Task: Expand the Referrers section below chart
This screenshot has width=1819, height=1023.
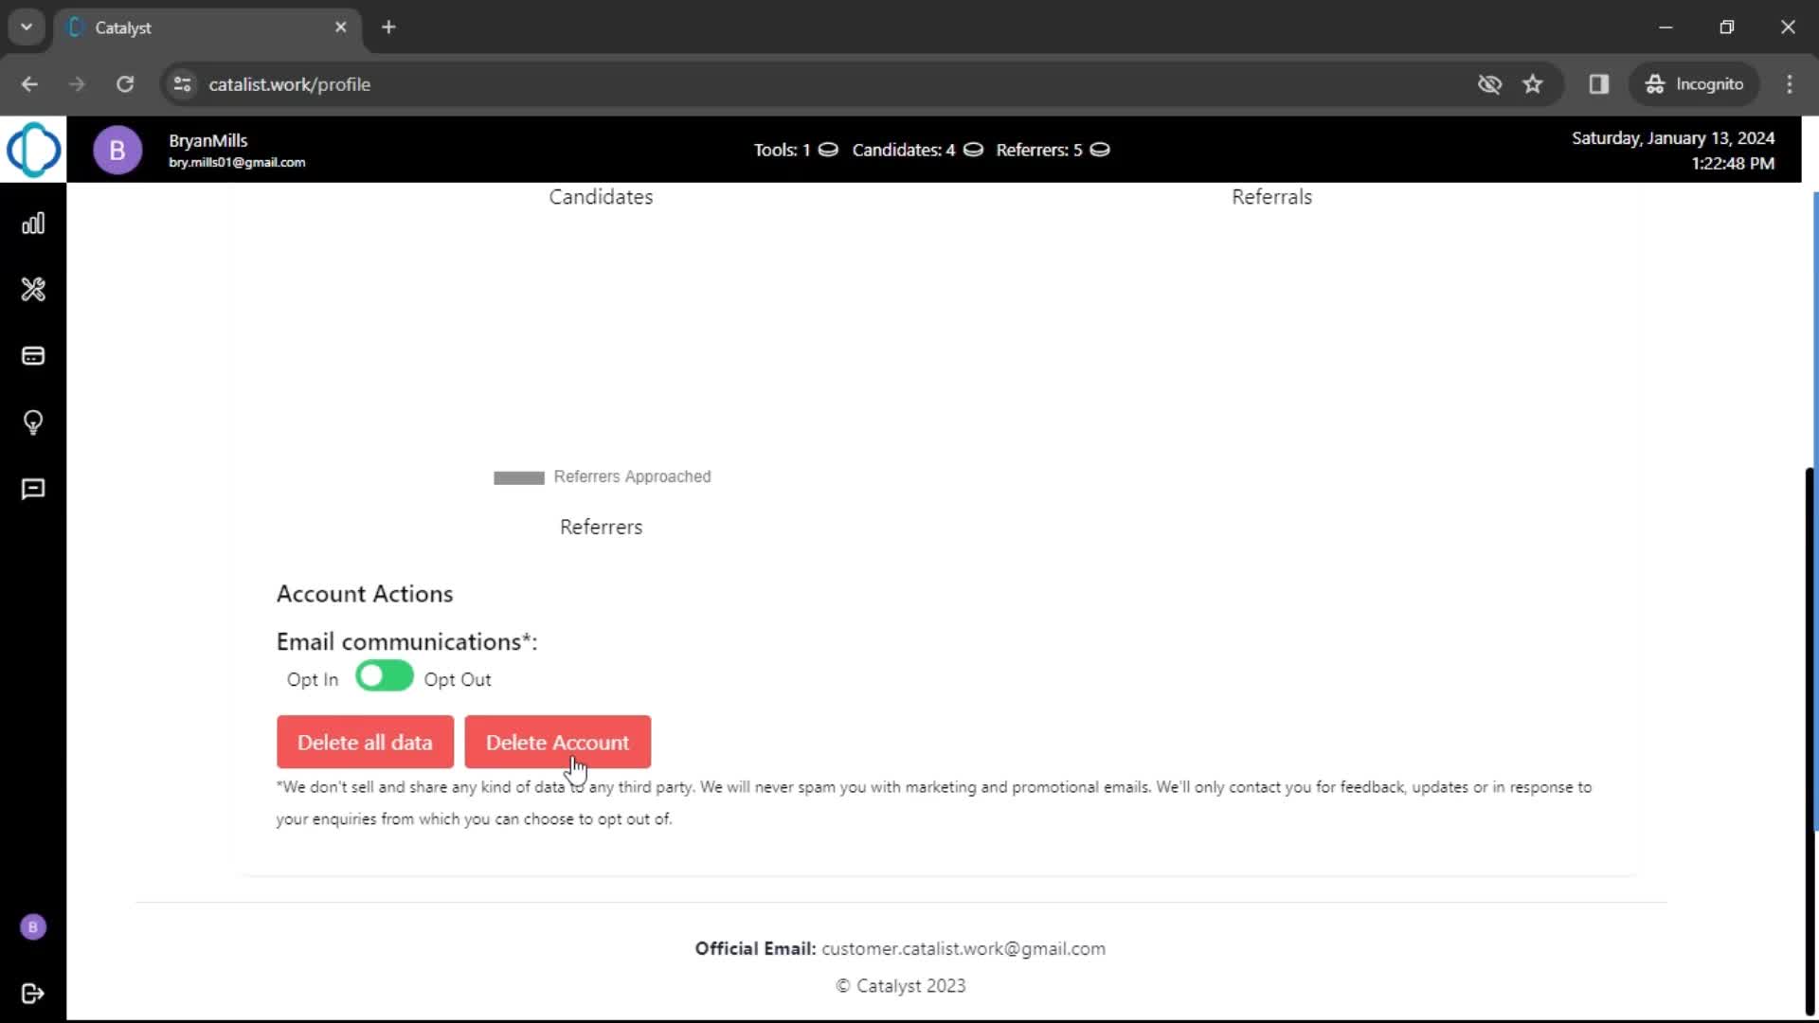Action: (x=601, y=527)
